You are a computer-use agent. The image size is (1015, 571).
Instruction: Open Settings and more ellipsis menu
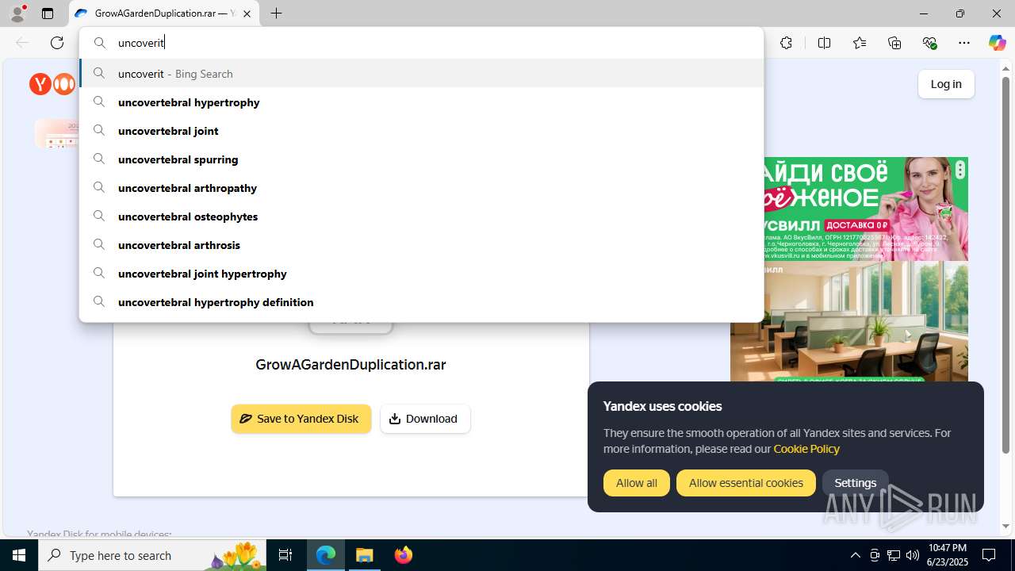point(964,43)
